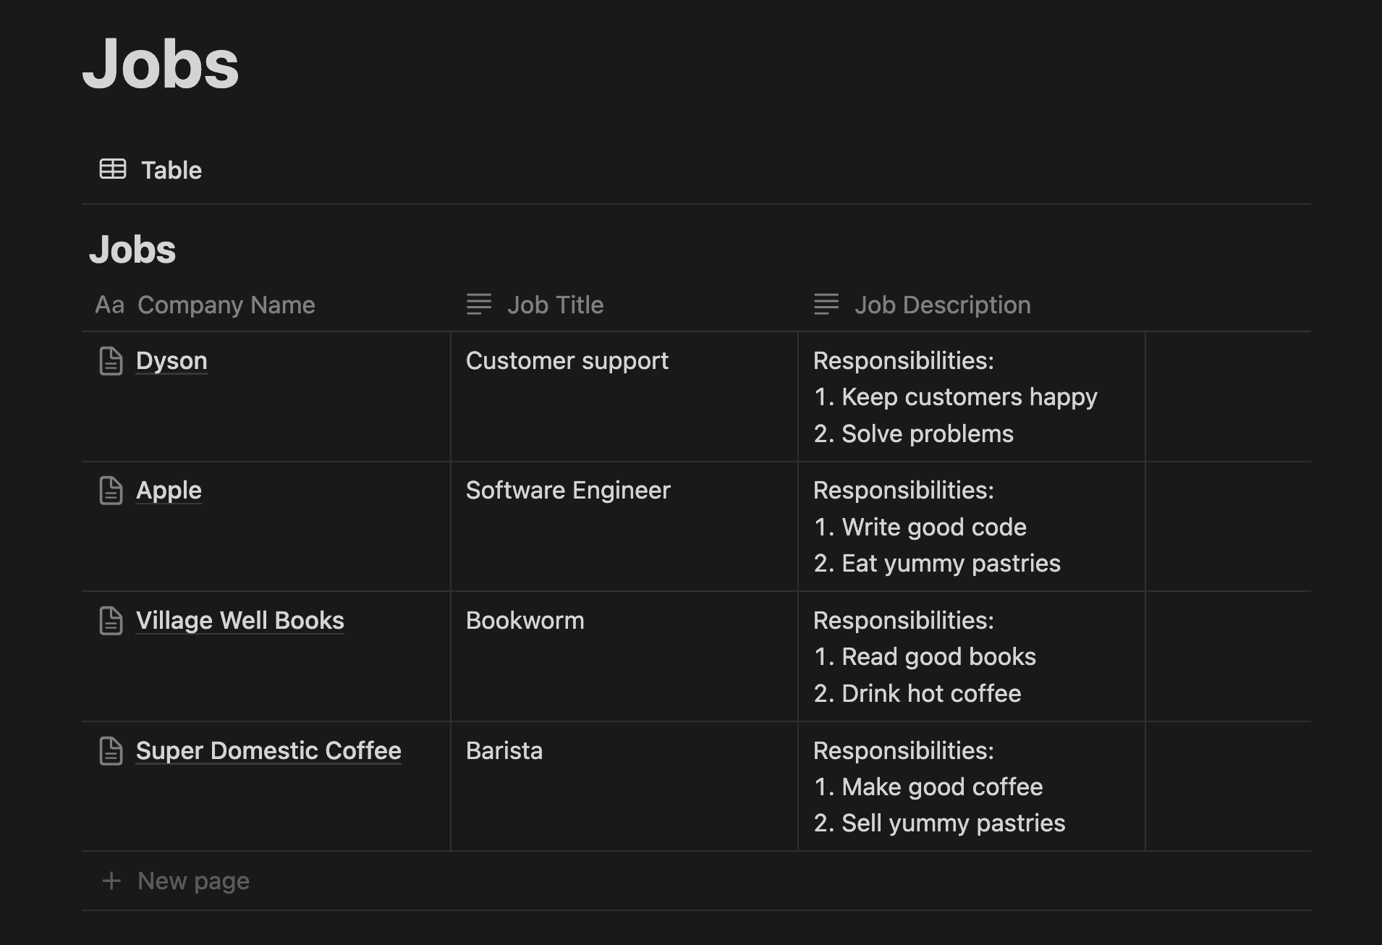Click the 'Solve problems' line

pos(913,434)
